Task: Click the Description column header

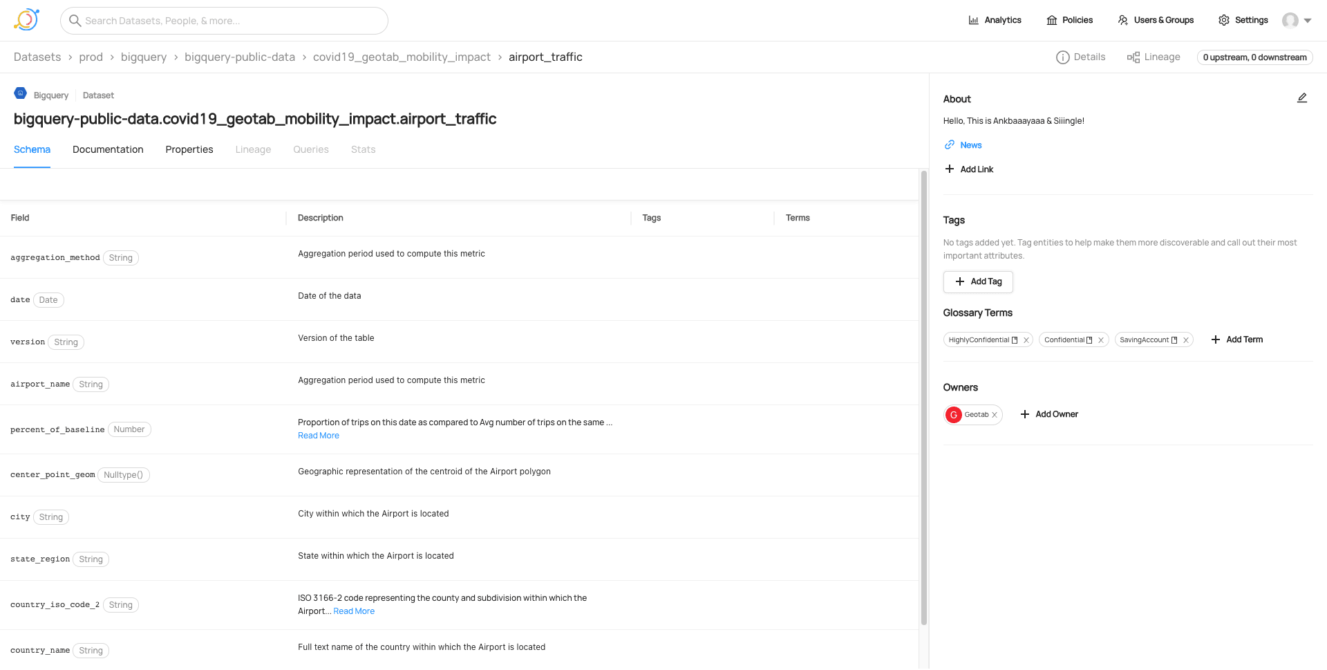Action: pyautogui.click(x=320, y=218)
